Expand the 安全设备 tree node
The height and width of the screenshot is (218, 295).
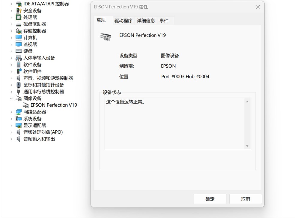(11, 11)
